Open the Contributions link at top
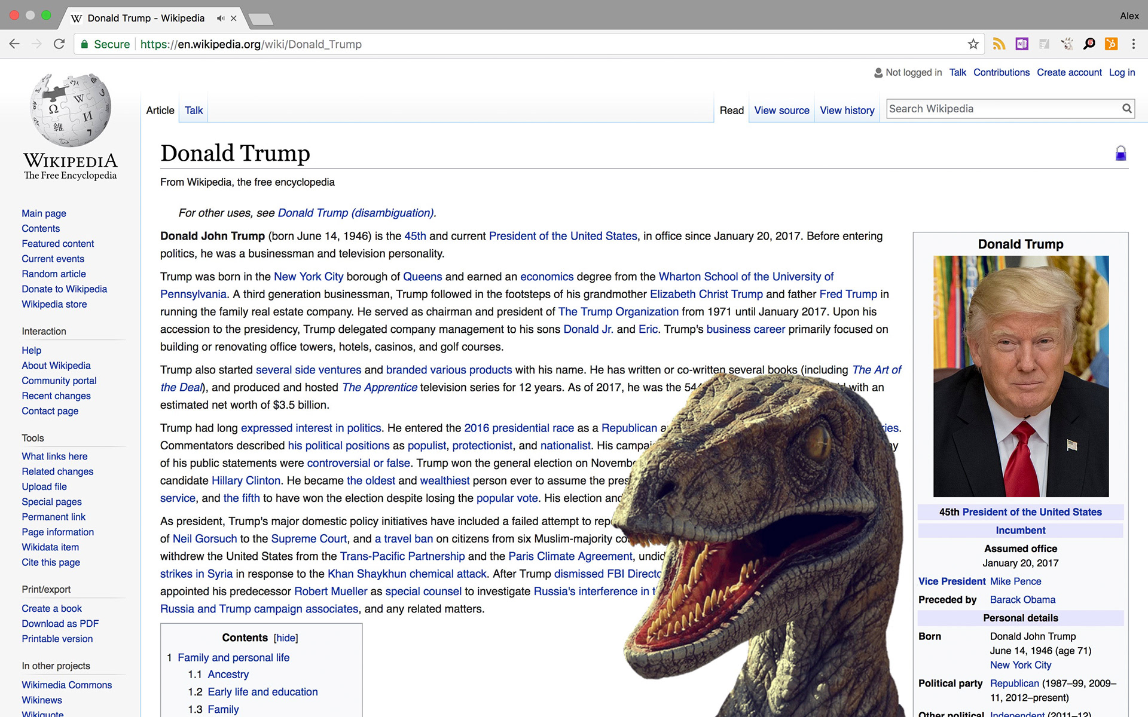The image size is (1148, 717). [x=1002, y=72]
